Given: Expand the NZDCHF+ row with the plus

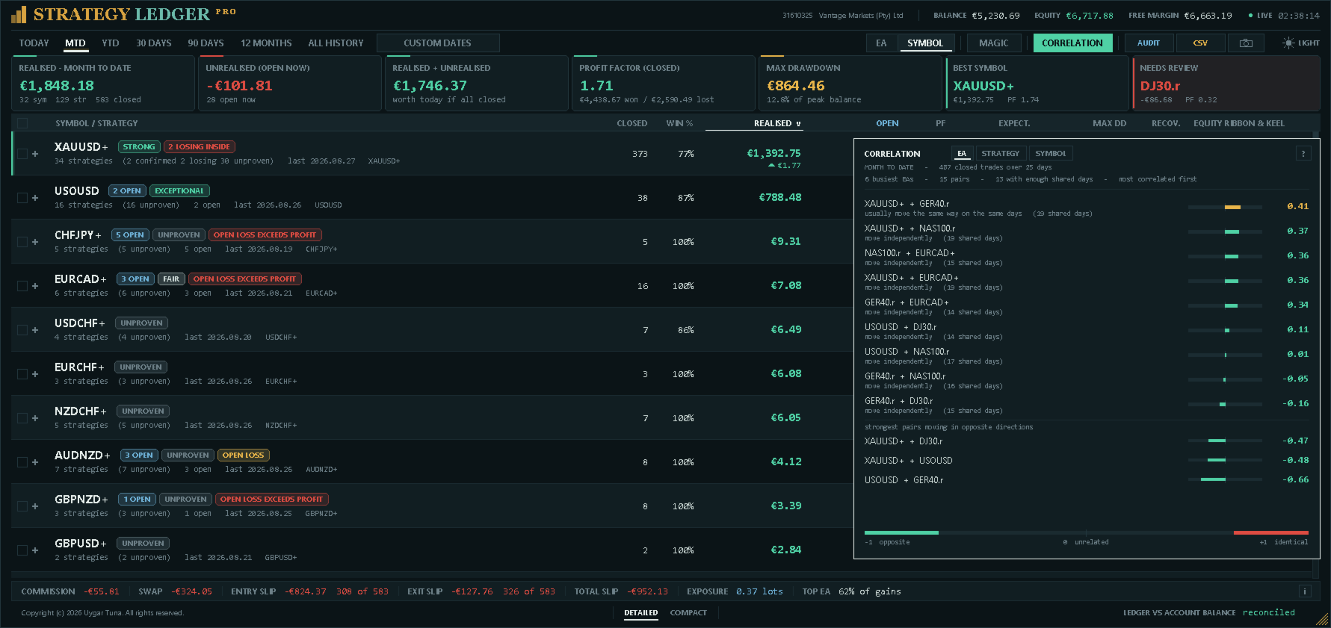Looking at the screenshot, I should click(35, 418).
